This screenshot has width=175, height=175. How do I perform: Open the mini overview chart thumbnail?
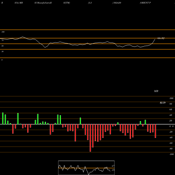pos(86,168)
